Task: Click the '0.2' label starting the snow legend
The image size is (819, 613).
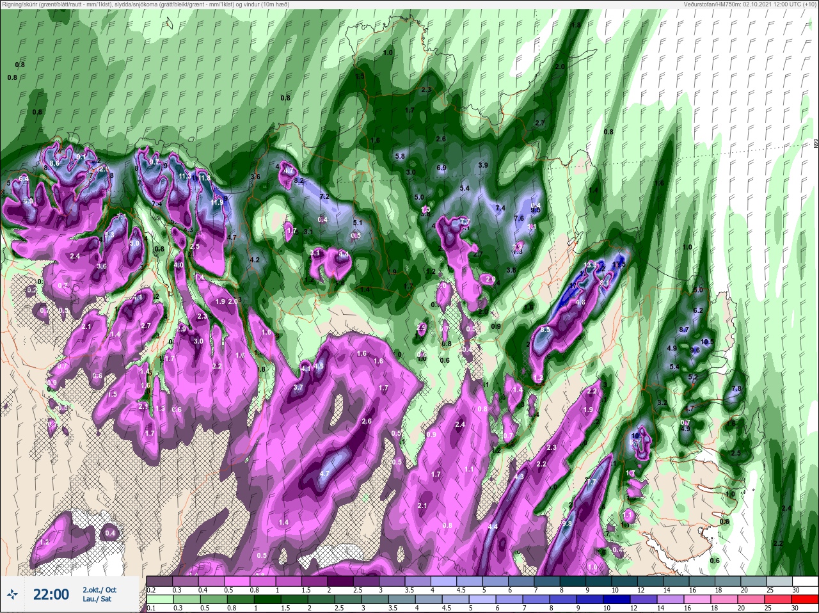Action: [151, 590]
